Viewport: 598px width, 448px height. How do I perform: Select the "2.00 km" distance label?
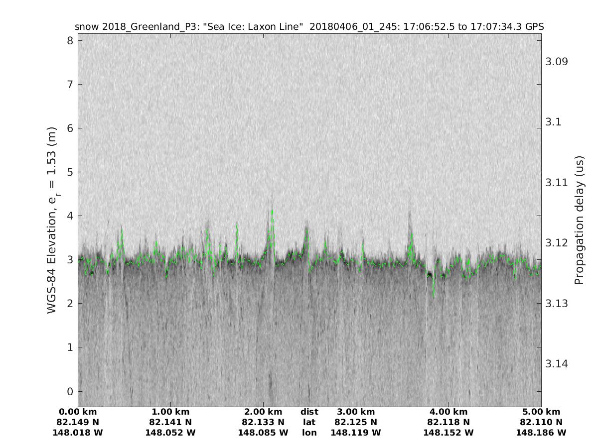click(263, 412)
